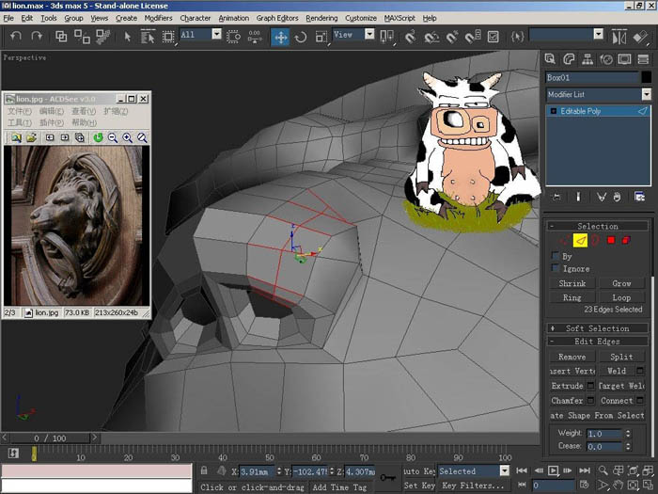Click the Play Animation button
The height and width of the screenshot is (494, 658).
pyautogui.click(x=553, y=470)
